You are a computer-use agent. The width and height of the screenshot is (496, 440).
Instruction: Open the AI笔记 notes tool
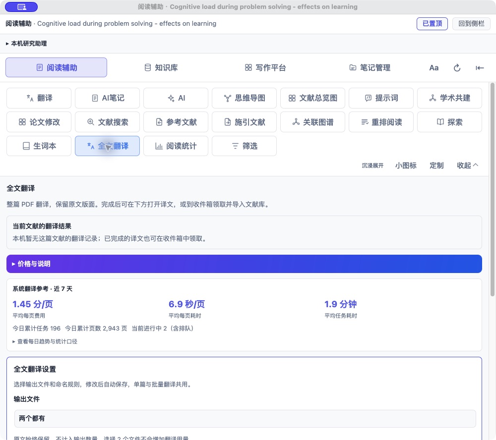(x=107, y=98)
